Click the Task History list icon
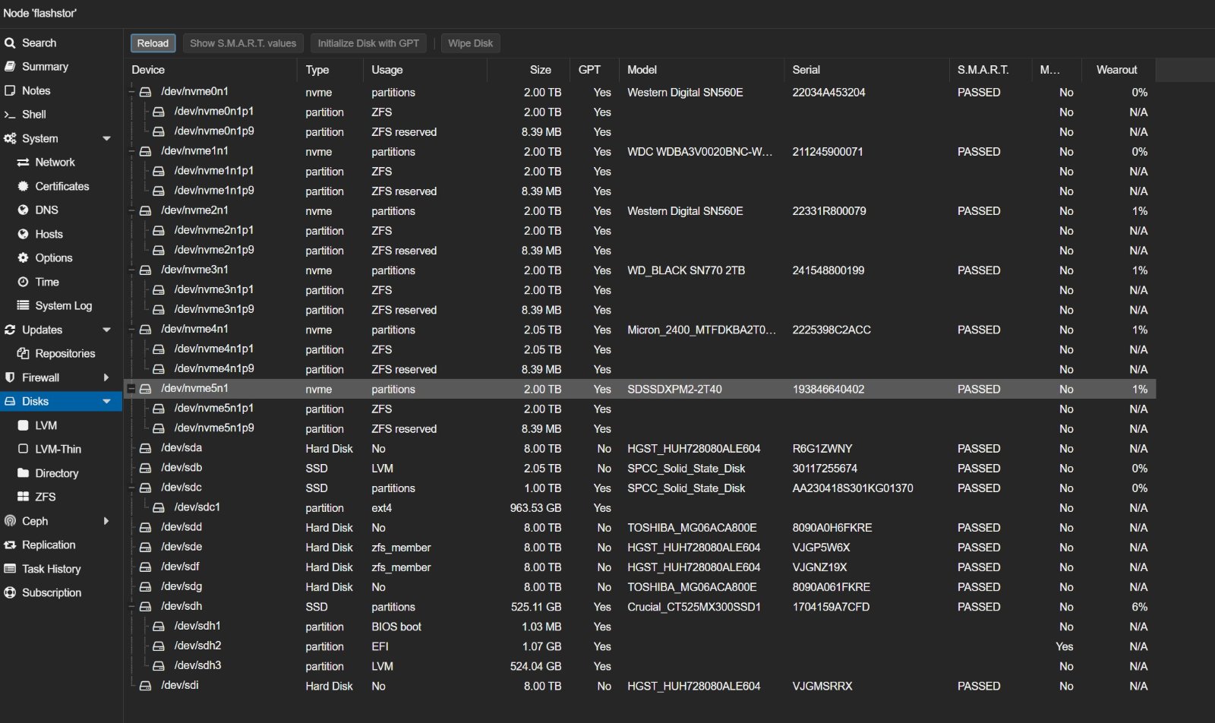1215x723 pixels. [10, 569]
